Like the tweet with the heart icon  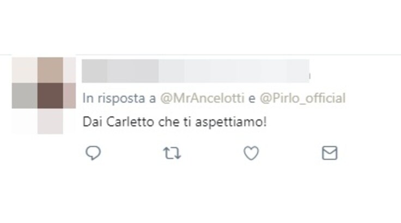click(x=251, y=153)
